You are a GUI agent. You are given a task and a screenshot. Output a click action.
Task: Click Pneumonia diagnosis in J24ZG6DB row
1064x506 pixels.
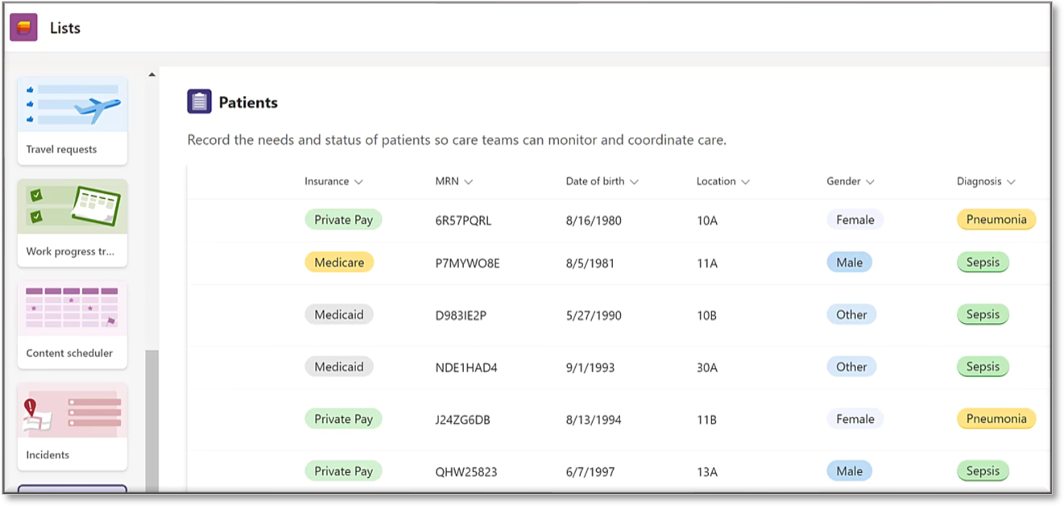(996, 419)
